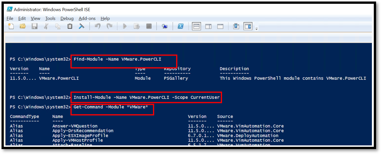Click the Apply-VMHostProfile alias name

coord(77,140)
